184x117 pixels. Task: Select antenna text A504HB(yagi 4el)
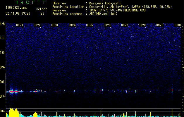point(103,14)
